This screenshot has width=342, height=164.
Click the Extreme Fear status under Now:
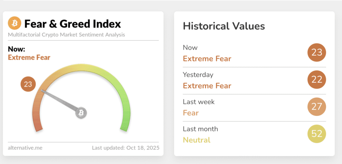coord(29,58)
